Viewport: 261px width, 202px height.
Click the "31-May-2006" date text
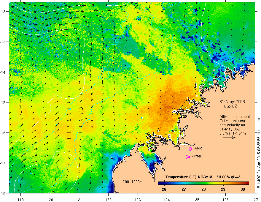click(232, 102)
